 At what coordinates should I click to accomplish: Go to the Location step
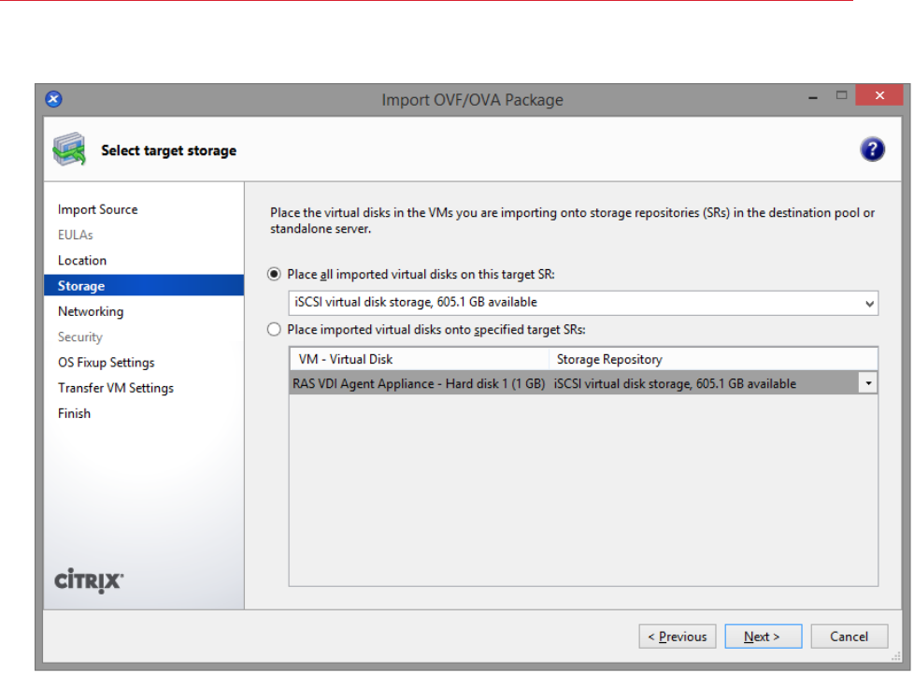[x=82, y=261]
